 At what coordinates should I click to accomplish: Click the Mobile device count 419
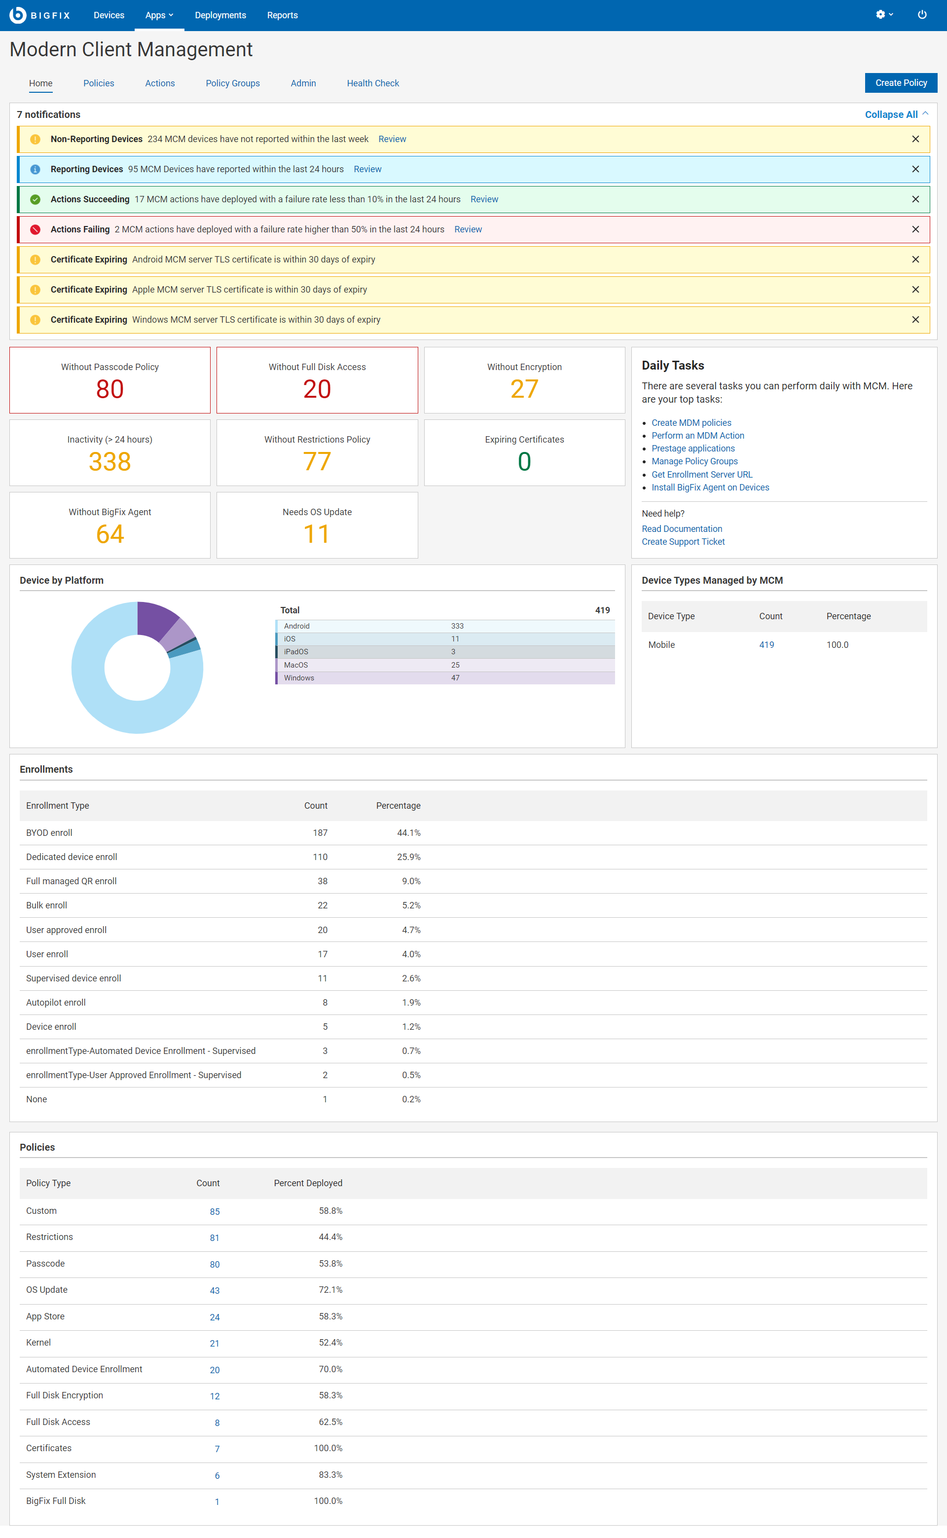click(766, 644)
